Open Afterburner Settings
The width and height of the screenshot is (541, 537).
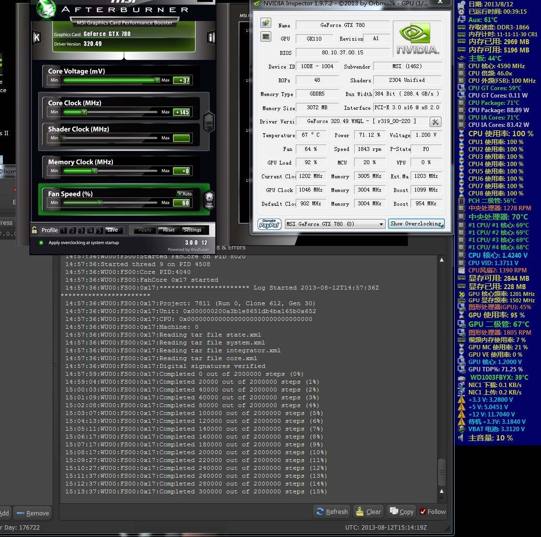pyautogui.click(x=192, y=230)
